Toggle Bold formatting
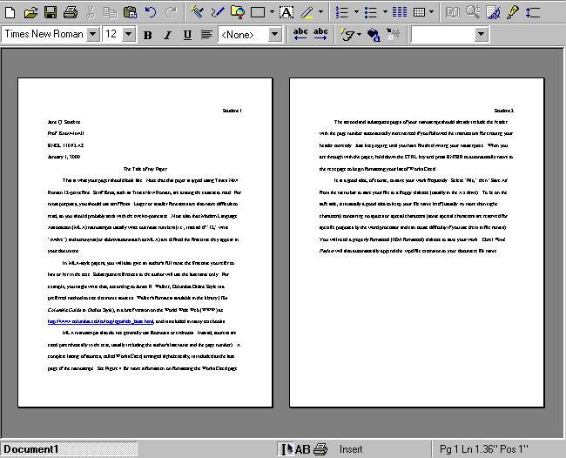The image size is (566, 458). click(147, 35)
